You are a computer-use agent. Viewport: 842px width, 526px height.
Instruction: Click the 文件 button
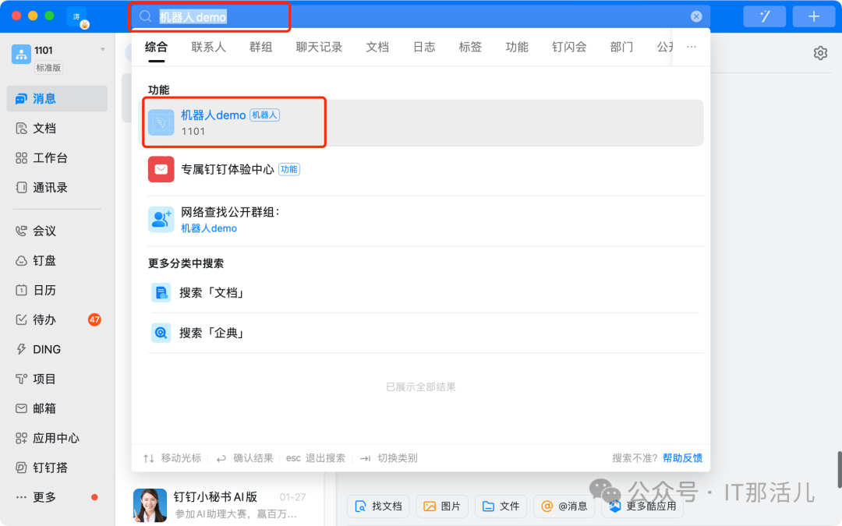click(x=501, y=507)
